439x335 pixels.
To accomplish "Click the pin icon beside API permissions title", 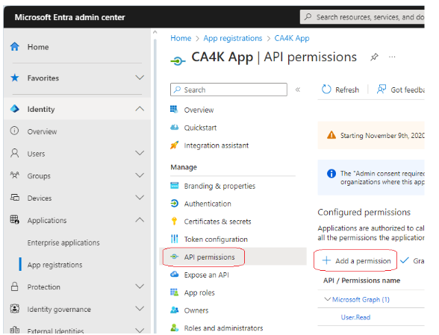I will click(374, 57).
